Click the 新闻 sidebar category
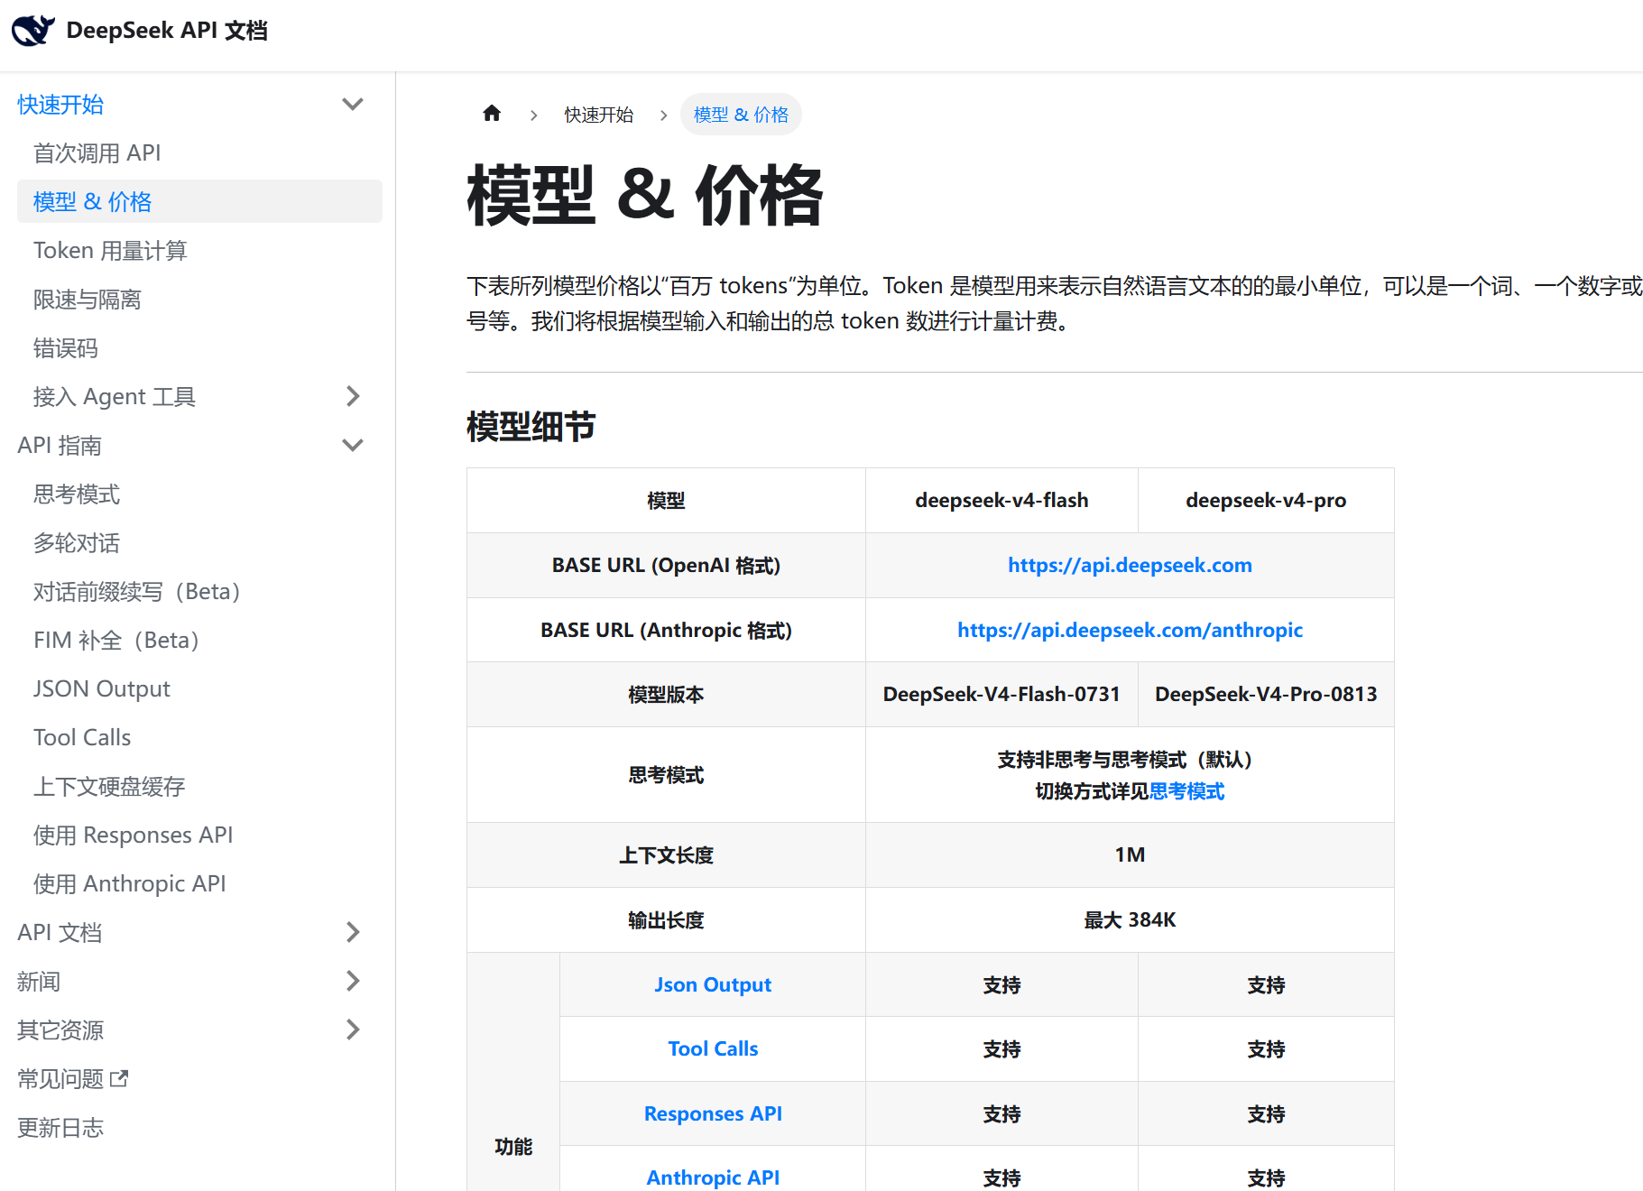The height and width of the screenshot is (1191, 1643). point(39,981)
